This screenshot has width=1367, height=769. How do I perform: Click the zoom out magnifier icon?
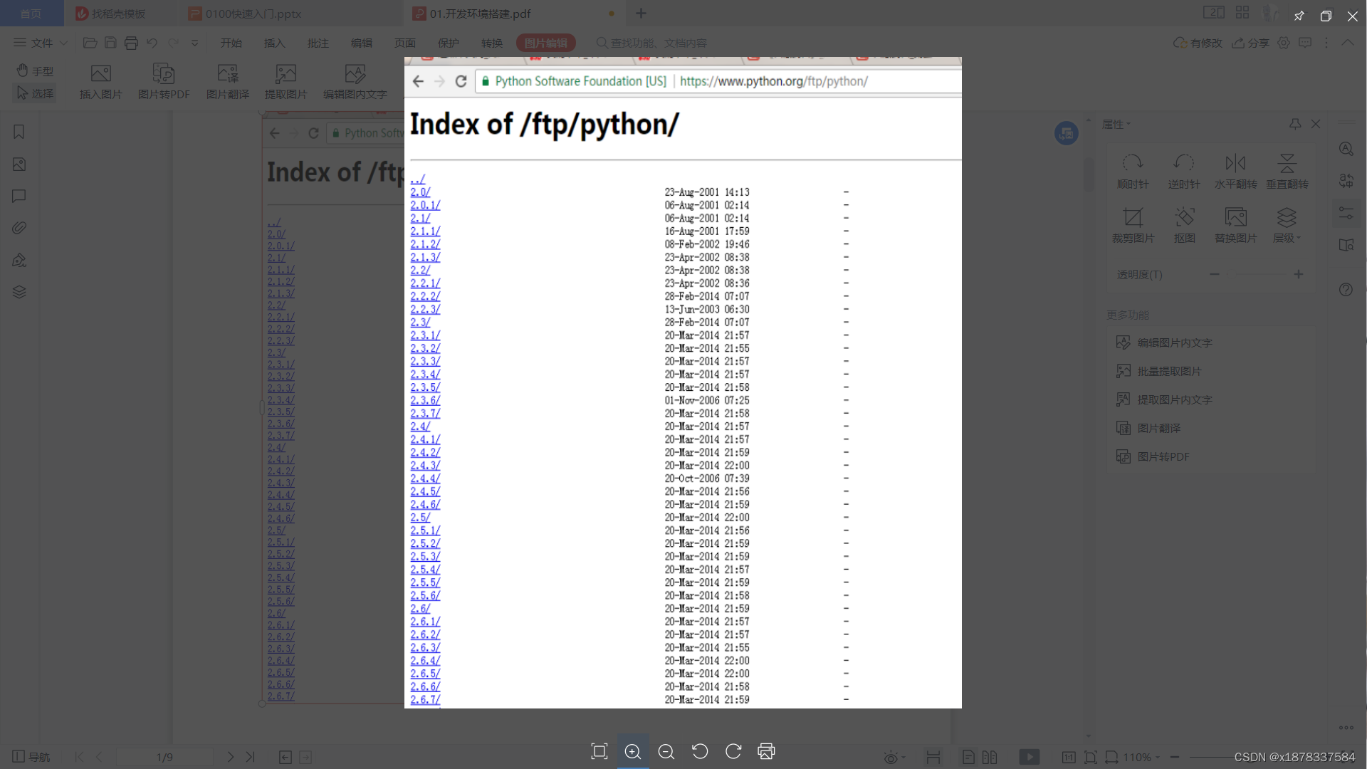click(x=666, y=752)
